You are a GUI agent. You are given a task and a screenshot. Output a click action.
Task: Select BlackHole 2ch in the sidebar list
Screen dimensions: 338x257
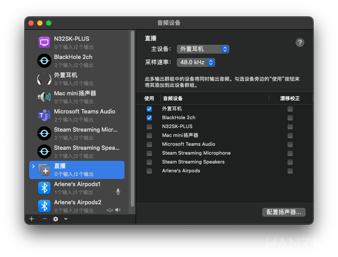coord(77,61)
